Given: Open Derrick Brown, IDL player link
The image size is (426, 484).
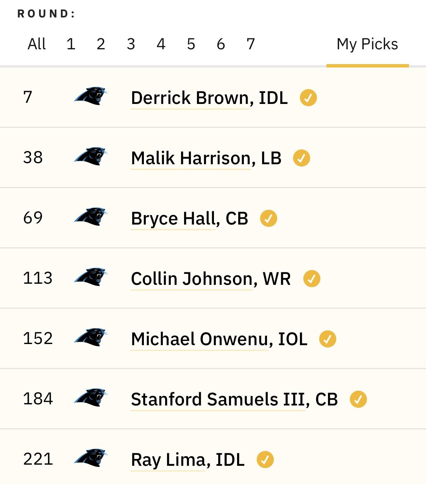Looking at the screenshot, I should coord(209,98).
